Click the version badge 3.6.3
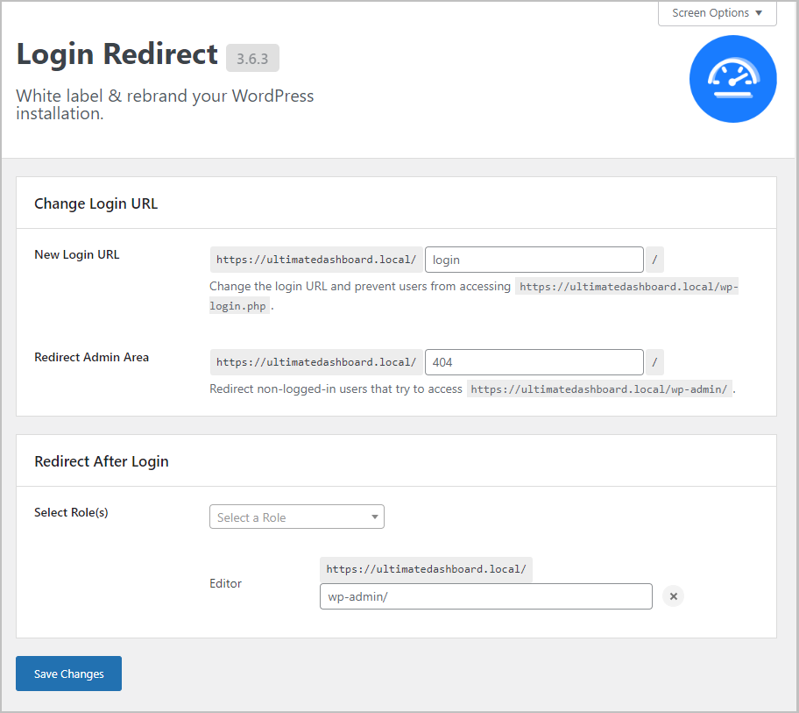The width and height of the screenshot is (799, 713). [x=252, y=58]
